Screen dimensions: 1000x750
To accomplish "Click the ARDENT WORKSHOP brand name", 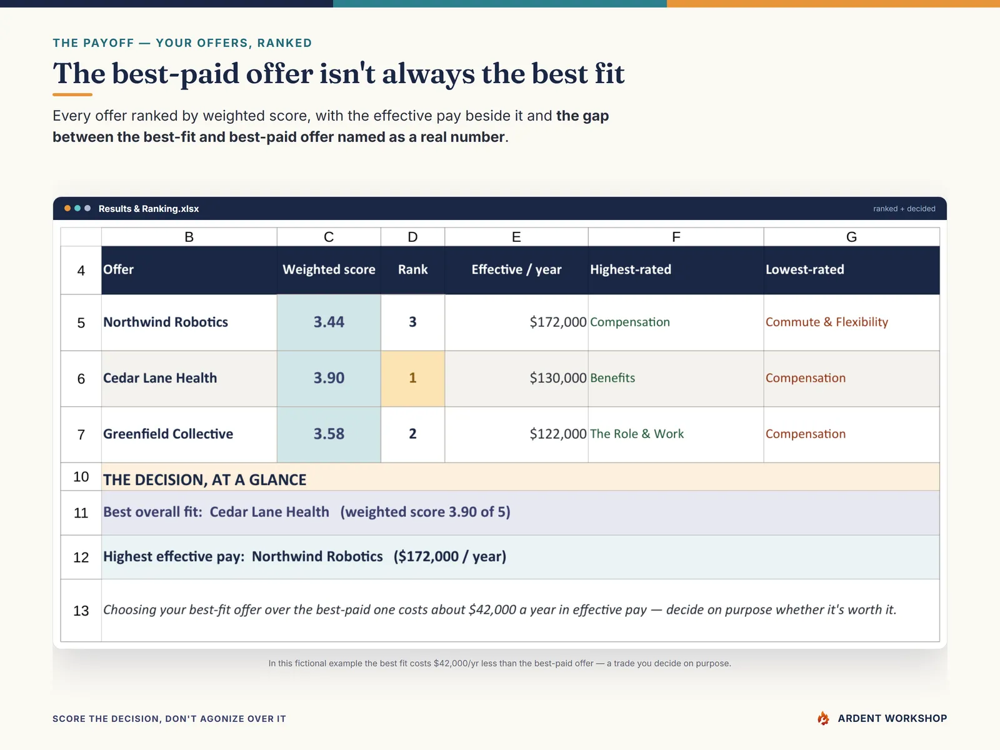I will pos(892,718).
